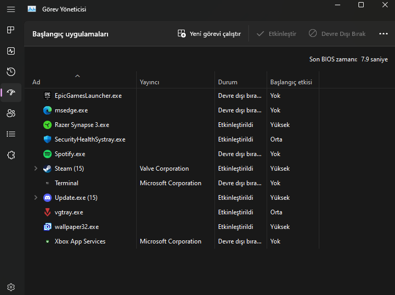Click the Devre Dışı Bırak button
This screenshot has width=395, height=295.
click(337, 34)
